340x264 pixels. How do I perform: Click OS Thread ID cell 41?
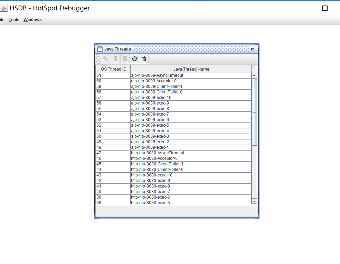coord(113,186)
